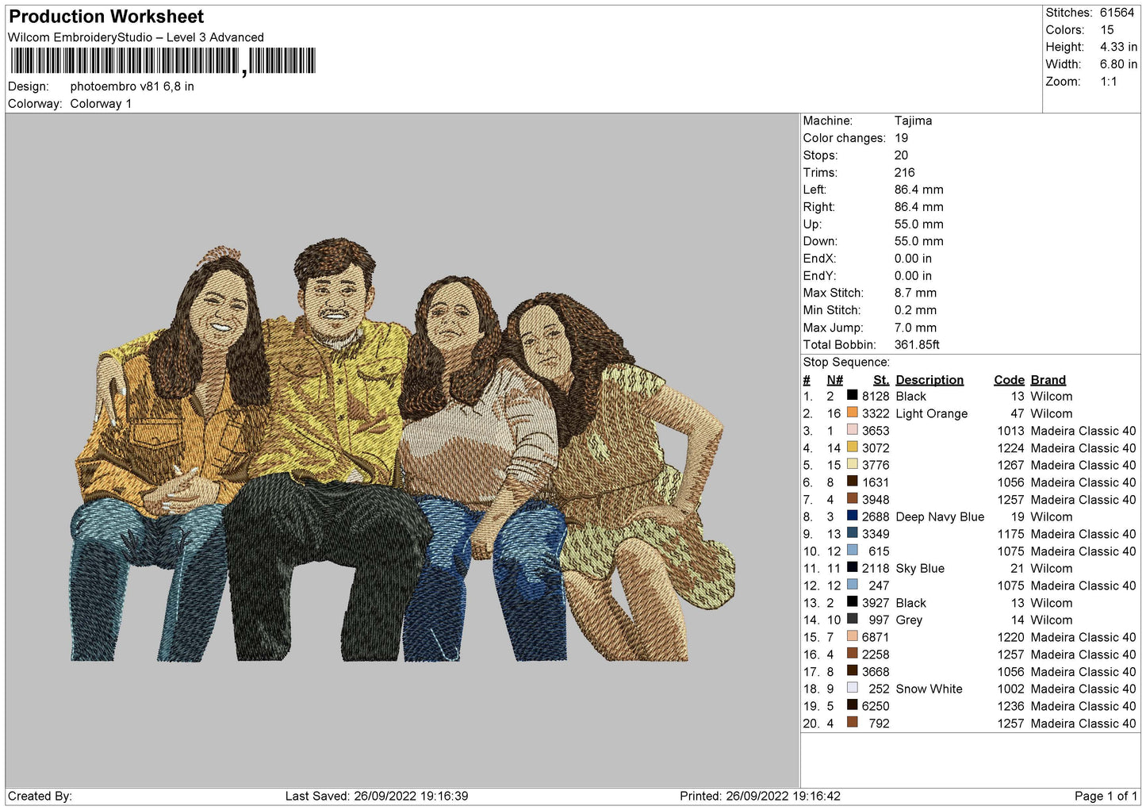
Task: Click the 'Production Worksheet' title
Action: (106, 17)
